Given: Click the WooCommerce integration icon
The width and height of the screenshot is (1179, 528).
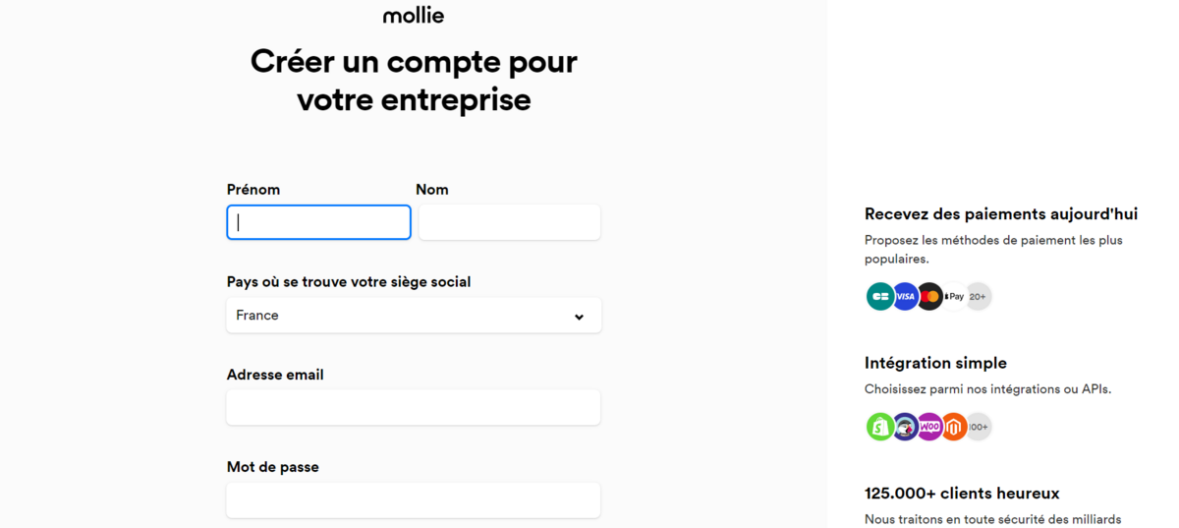Looking at the screenshot, I should tap(929, 427).
